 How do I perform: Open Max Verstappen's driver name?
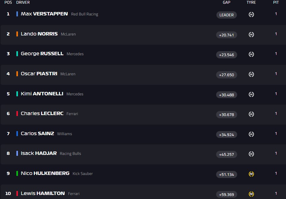[44, 14]
